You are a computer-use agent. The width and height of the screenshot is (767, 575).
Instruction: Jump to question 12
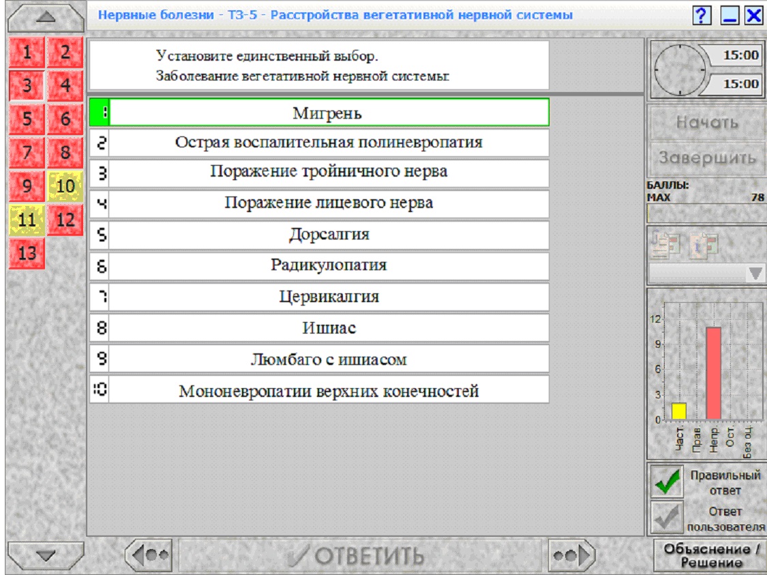click(x=65, y=219)
